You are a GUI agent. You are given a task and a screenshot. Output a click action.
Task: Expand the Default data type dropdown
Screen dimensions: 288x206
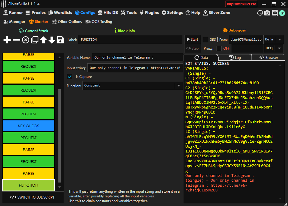point(279,40)
